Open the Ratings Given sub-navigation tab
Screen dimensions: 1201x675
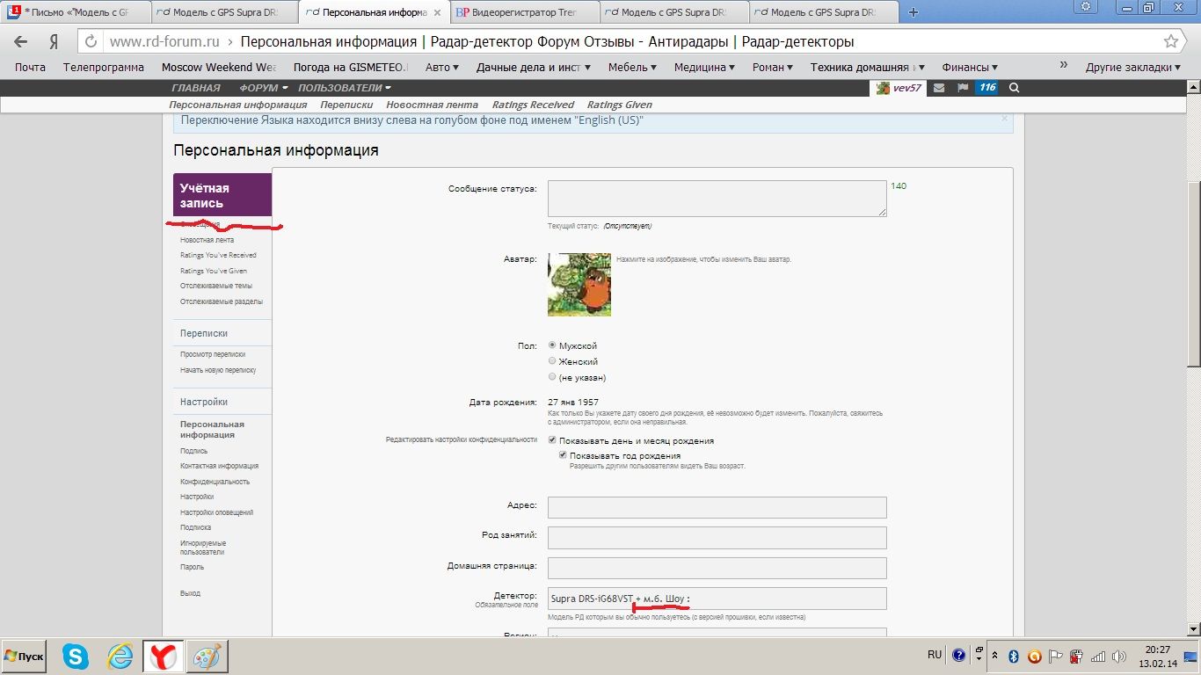point(620,105)
